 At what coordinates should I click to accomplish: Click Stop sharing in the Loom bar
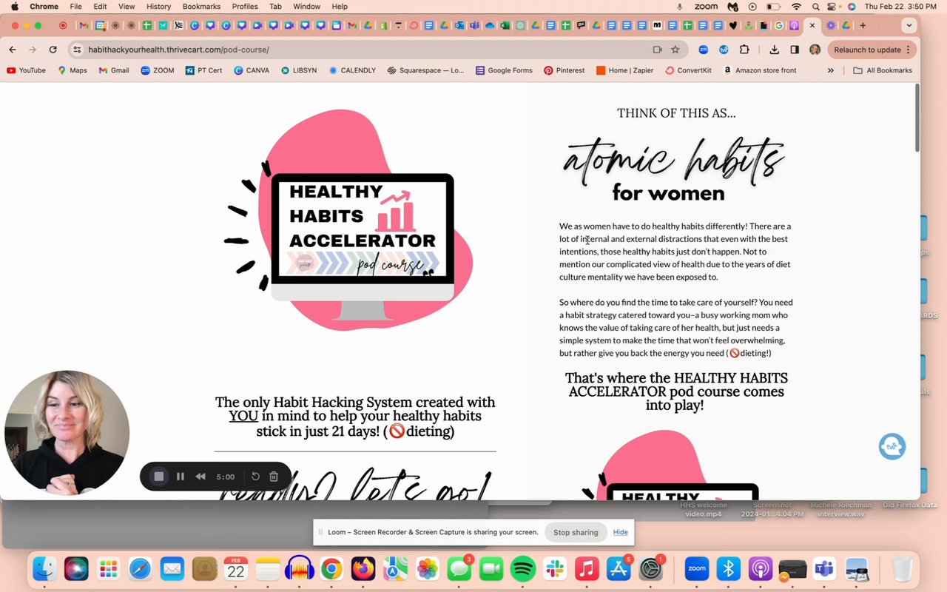point(576,532)
